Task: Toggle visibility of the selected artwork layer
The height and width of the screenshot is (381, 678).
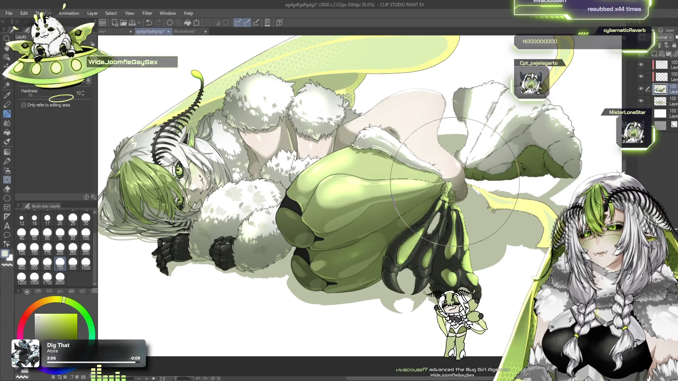Action: coord(641,89)
